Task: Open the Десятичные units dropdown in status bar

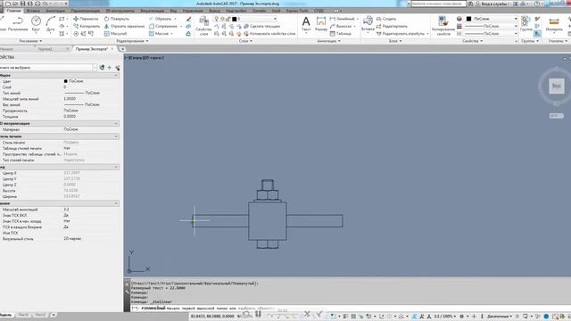Action: tap(499, 317)
